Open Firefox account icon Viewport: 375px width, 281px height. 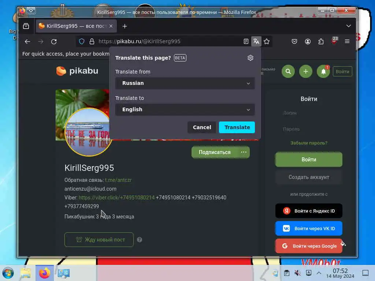(308, 42)
